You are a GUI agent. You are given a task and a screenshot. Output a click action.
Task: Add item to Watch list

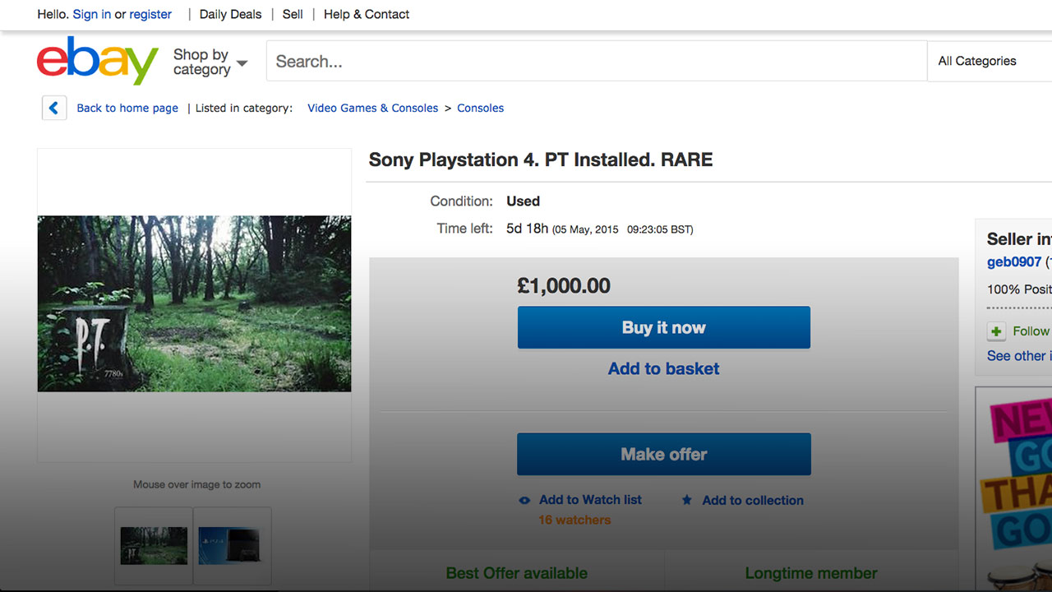tap(590, 500)
